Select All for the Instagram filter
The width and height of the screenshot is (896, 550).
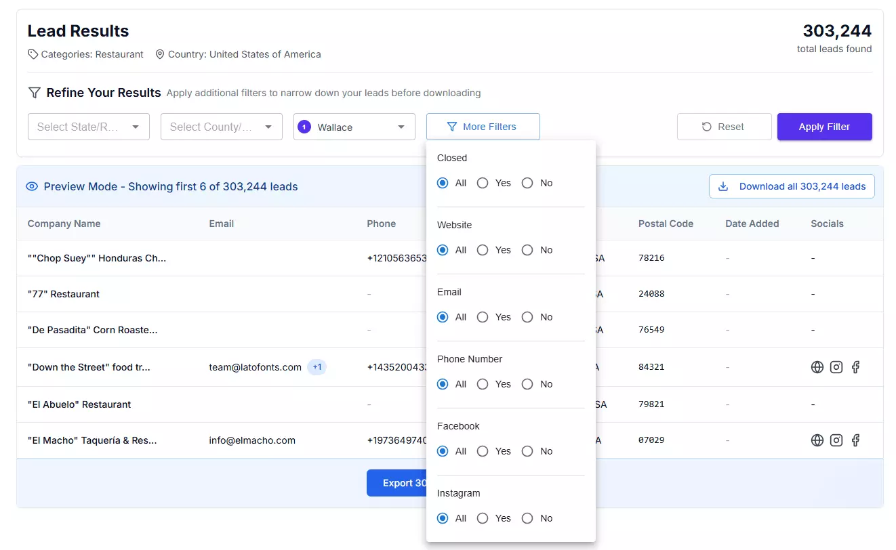[x=443, y=518]
